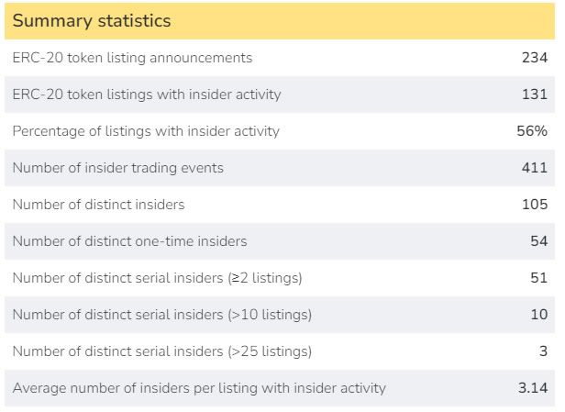The height and width of the screenshot is (412, 565).
Task: Click the value 131
Action: coord(535,95)
